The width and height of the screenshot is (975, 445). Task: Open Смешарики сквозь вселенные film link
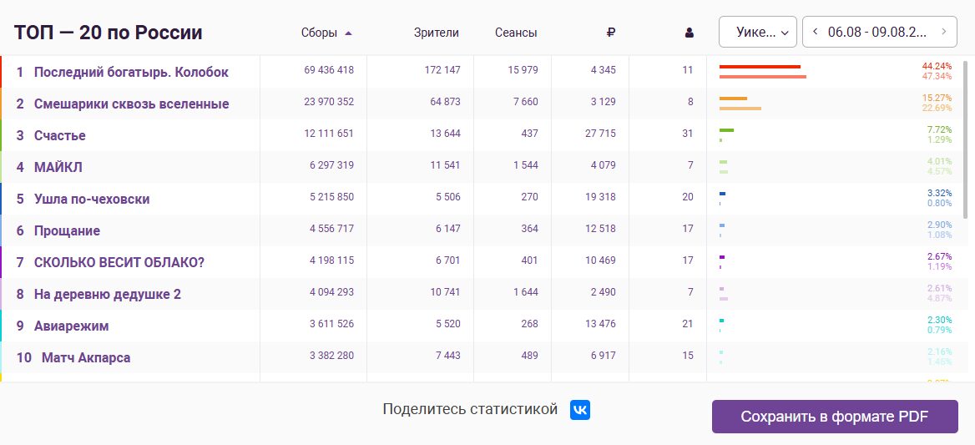(131, 104)
